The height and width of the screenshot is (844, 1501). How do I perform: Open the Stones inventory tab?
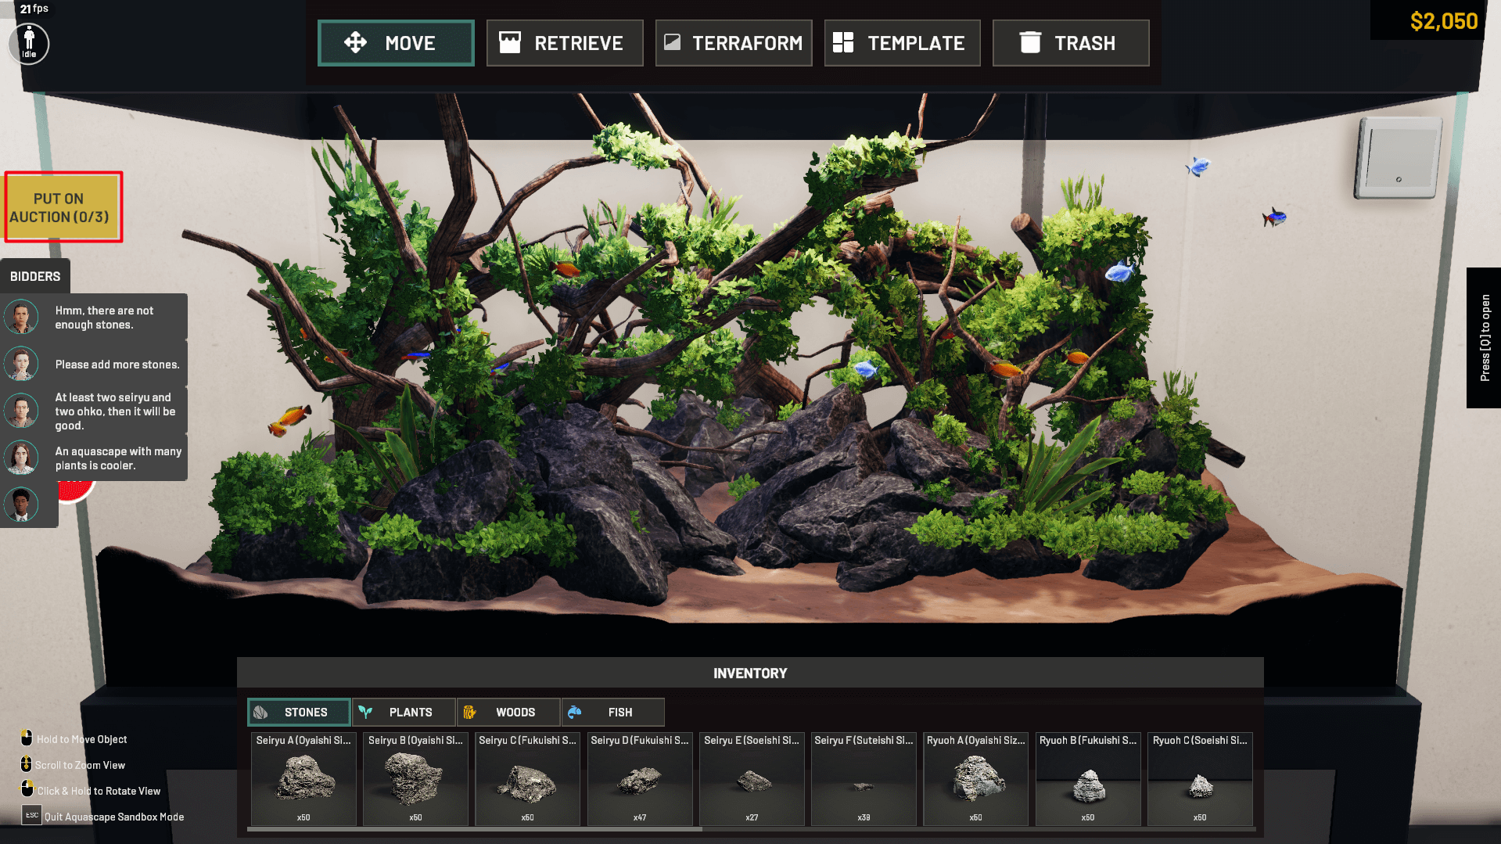[299, 712]
